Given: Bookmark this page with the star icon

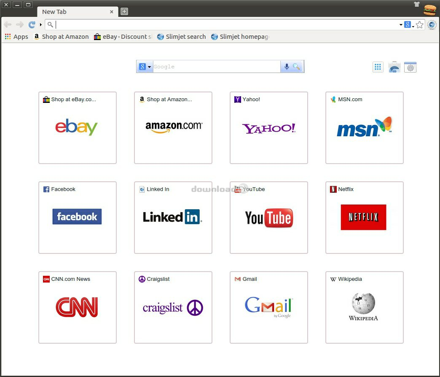Looking at the screenshot, I should click(419, 24).
